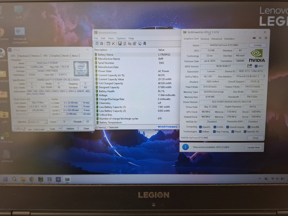
Task: Click the Bus Interface question mark in GPU-Z
Action: pos(264,76)
